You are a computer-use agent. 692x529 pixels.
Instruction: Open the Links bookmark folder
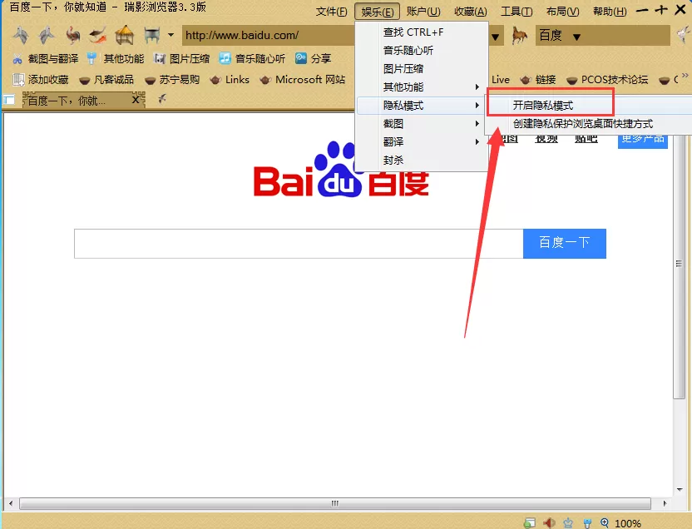click(230, 79)
